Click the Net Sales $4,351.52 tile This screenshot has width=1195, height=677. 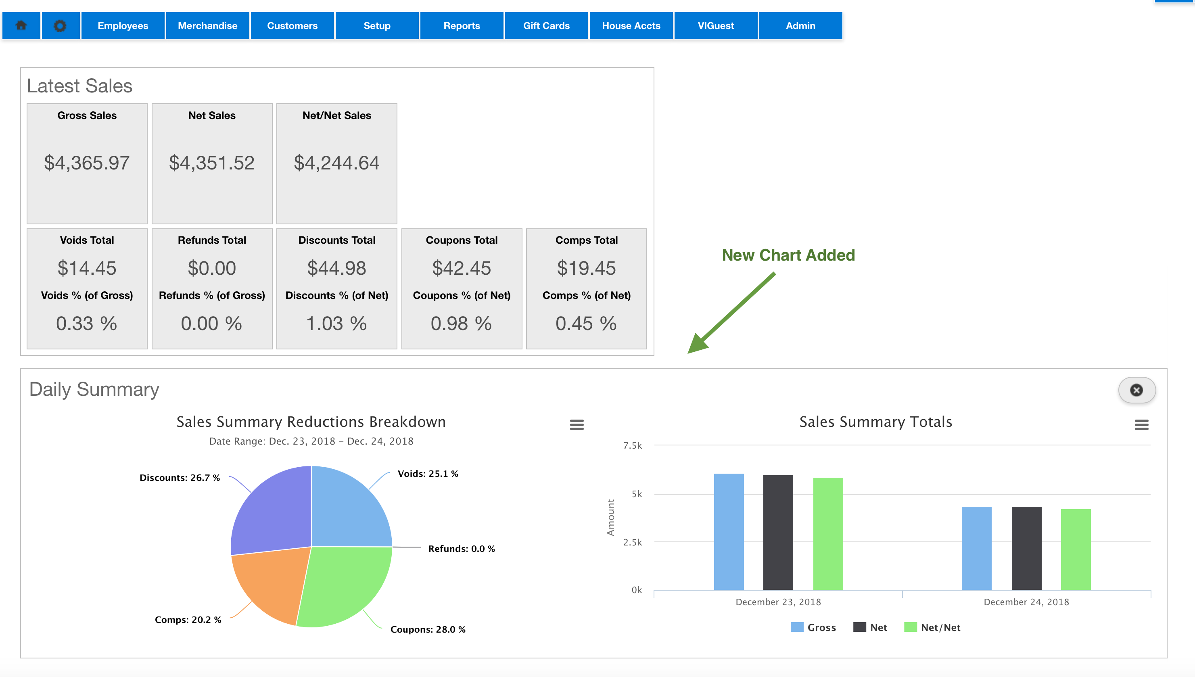pyautogui.click(x=212, y=164)
